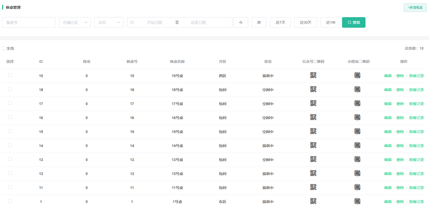Tick the 全选 select-all checkbox
The height and width of the screenshot is (208, 429).
[4, 48]
